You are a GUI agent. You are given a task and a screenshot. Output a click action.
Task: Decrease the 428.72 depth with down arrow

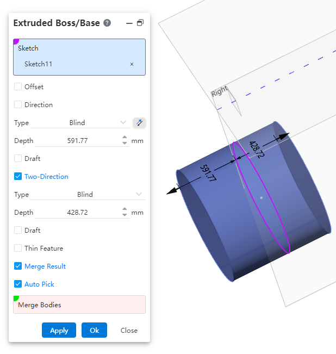tap(125, 215)
